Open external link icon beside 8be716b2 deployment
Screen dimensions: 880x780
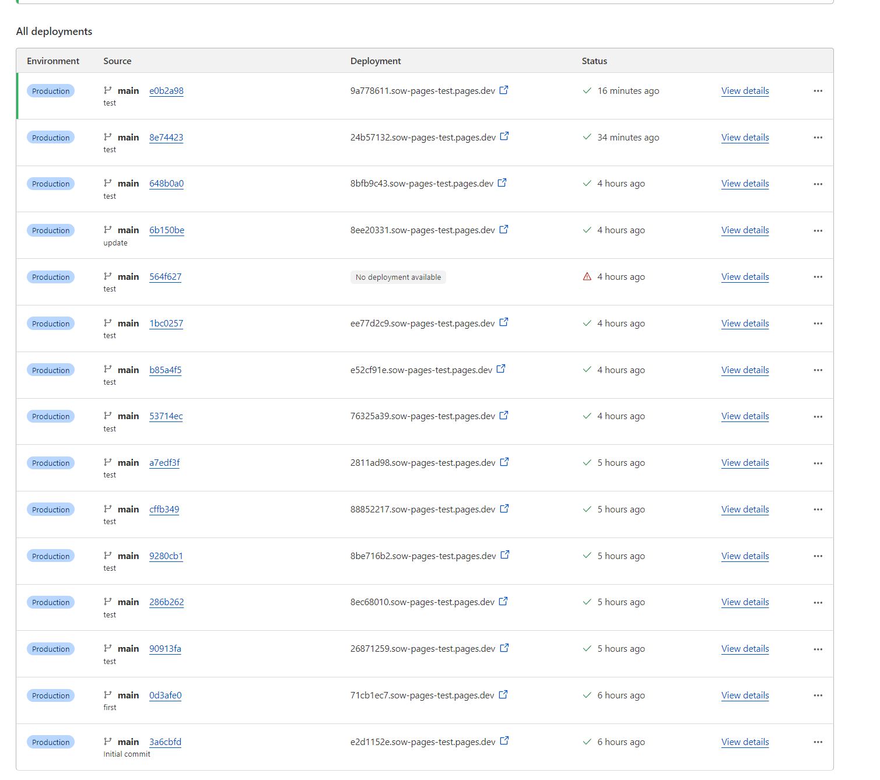505,555
